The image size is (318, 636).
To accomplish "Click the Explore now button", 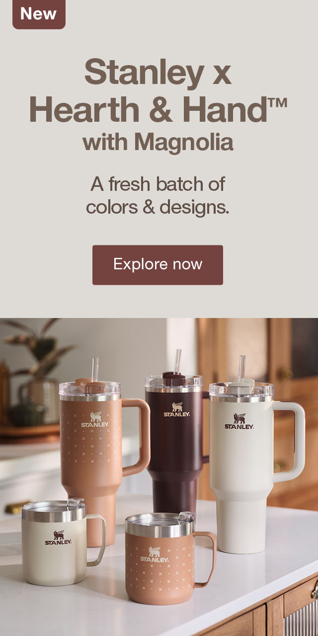I will pos(158,264).
